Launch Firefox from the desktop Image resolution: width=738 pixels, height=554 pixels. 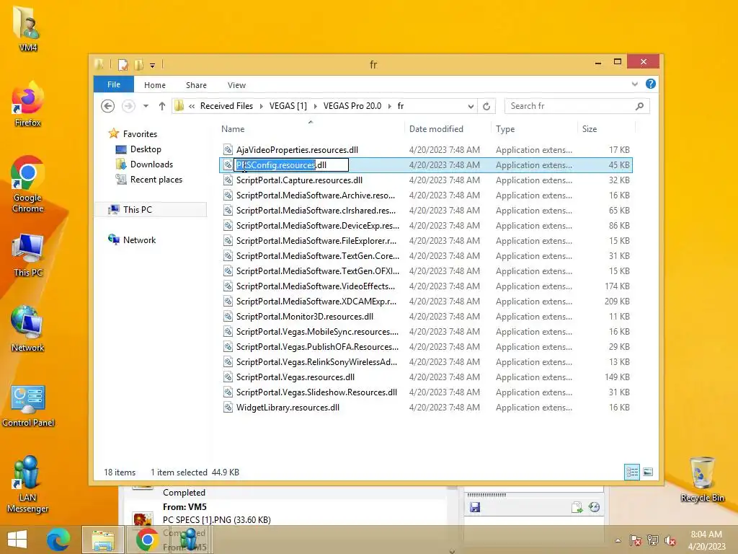pos(28,104)
